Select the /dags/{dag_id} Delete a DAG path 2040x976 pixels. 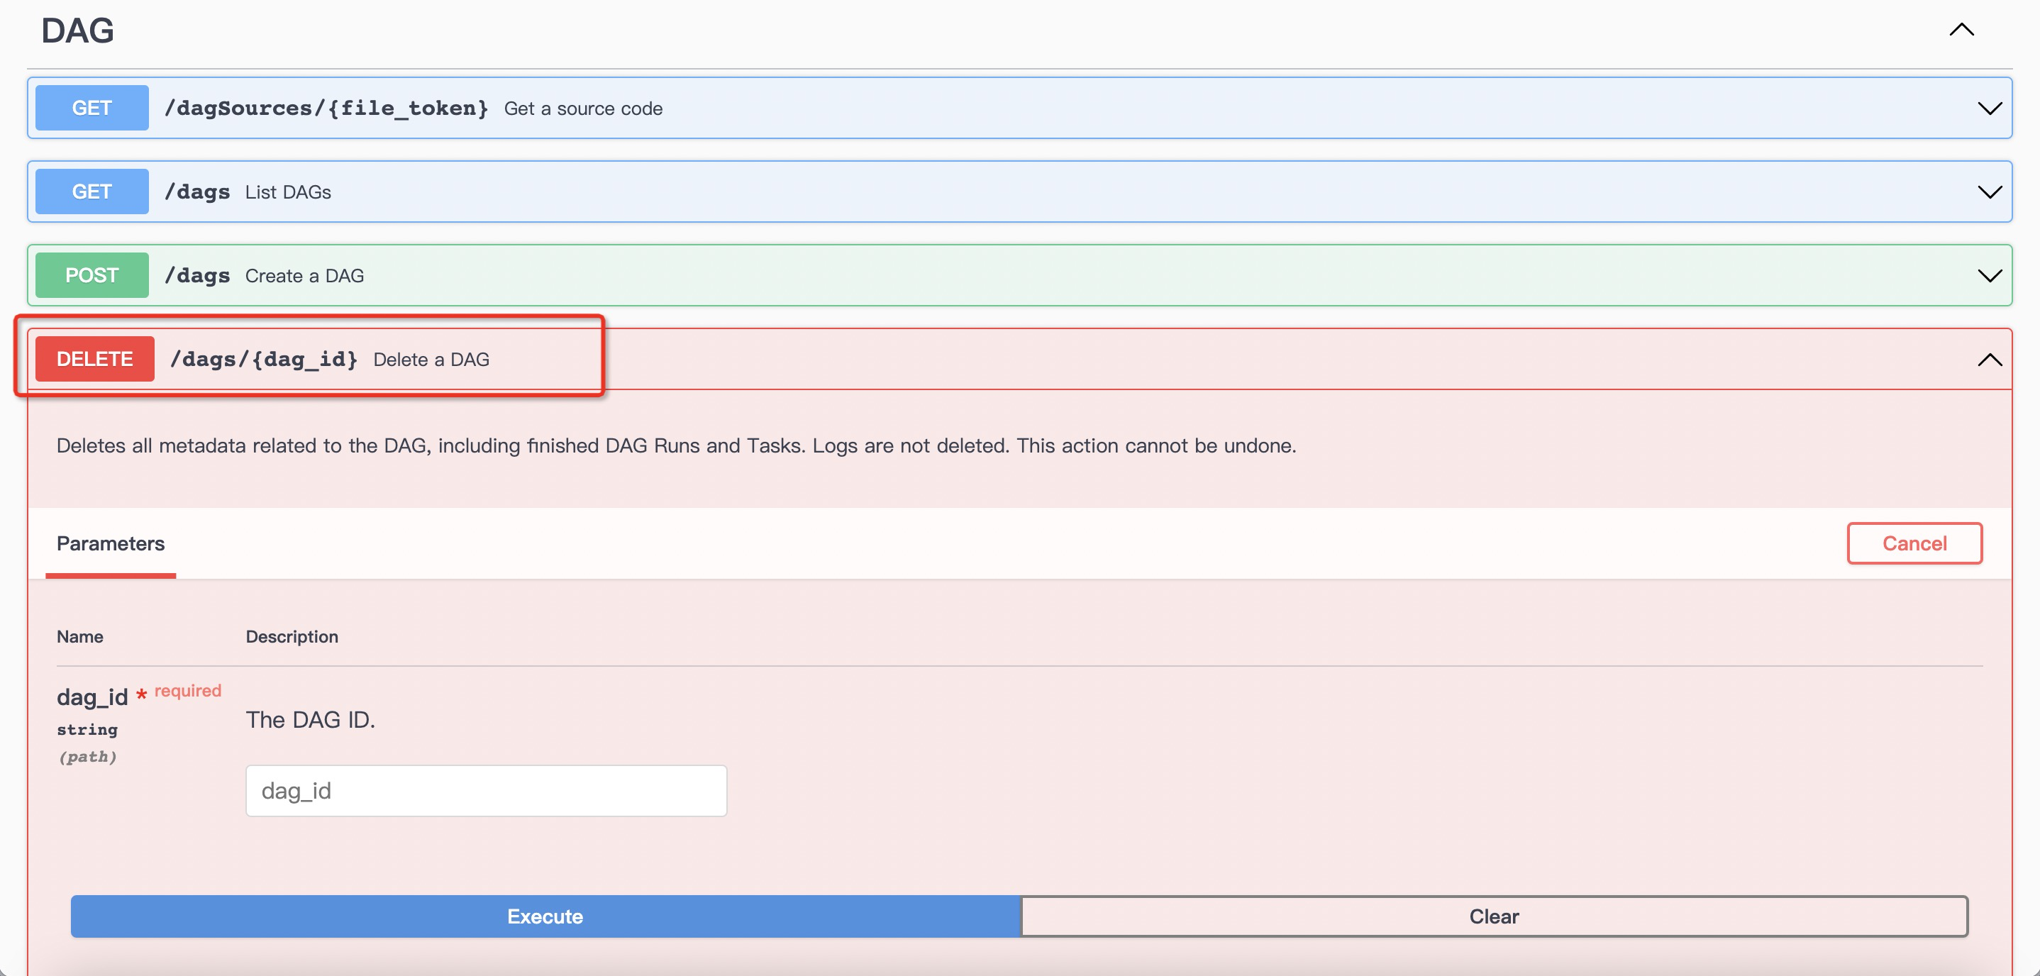(262, 359)
